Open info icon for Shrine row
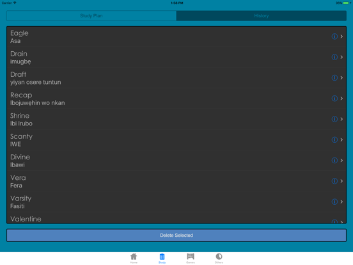 pos(334,119)
